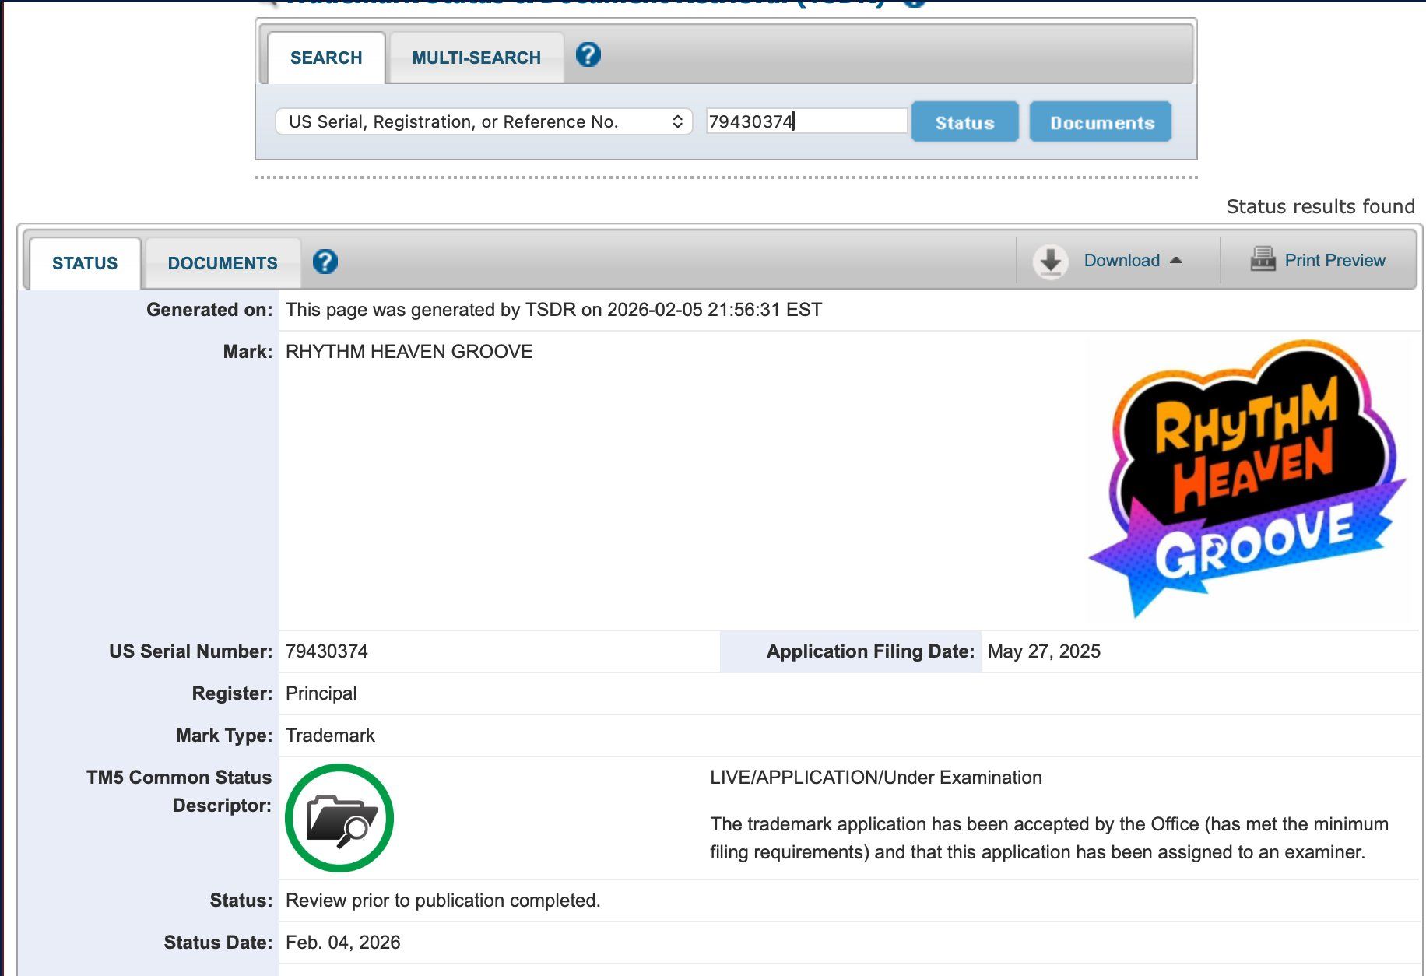Switch to the SEARCH tab

click(x=325, y=58)
